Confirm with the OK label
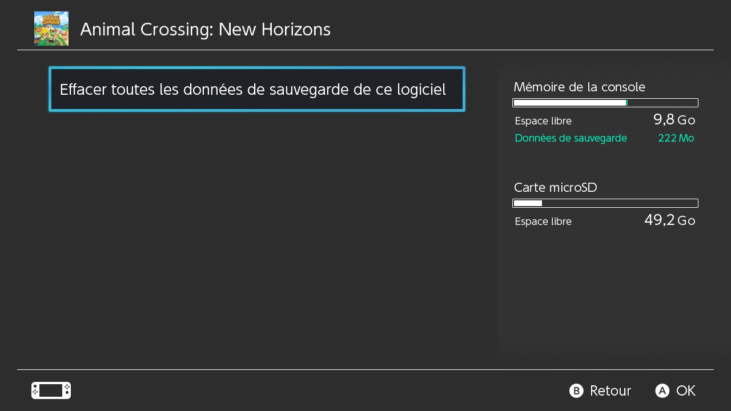Viewport: 731px width, 411px height. 685,391
